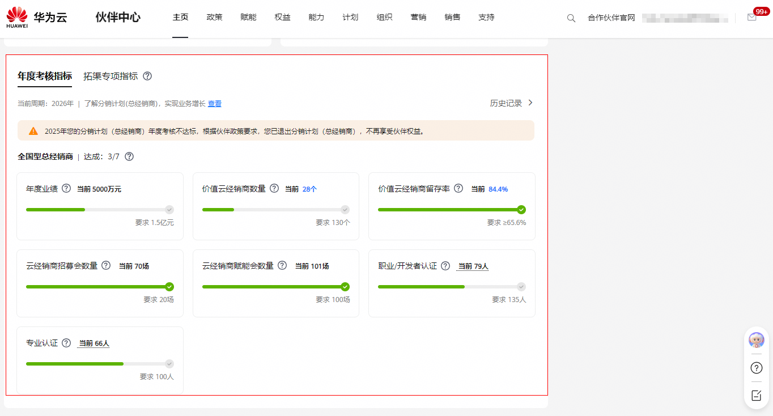
Task: Open the 赋能 nav menu
Action: pyautogui.click(x=248, y=18)
